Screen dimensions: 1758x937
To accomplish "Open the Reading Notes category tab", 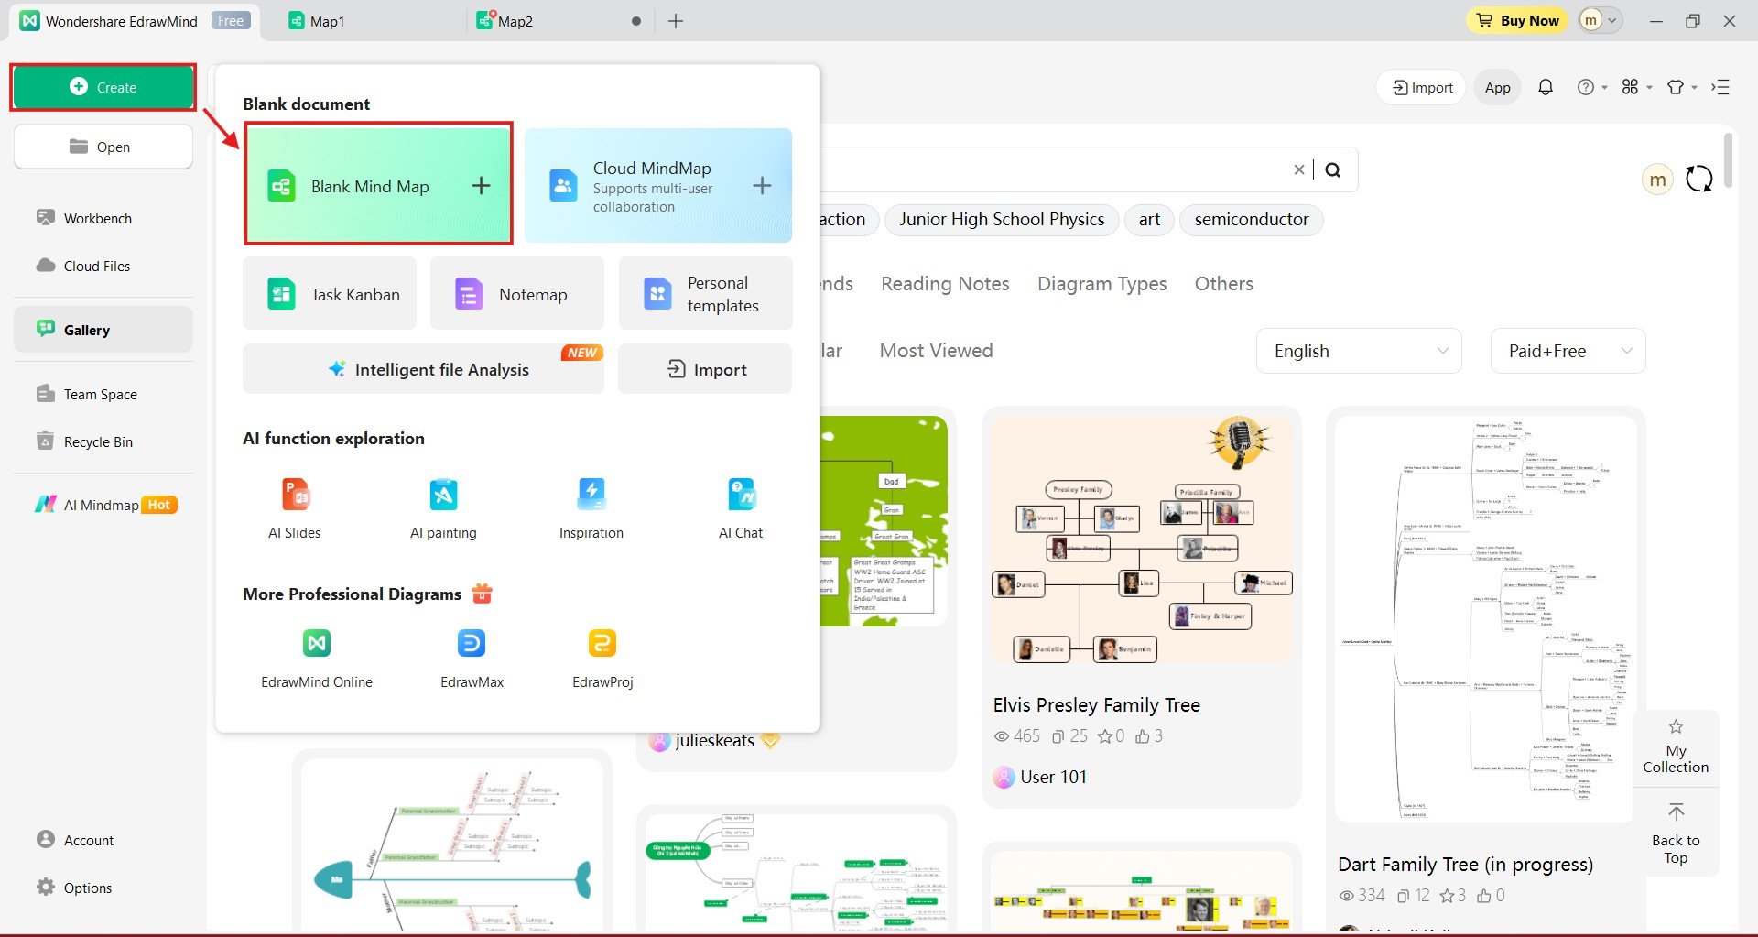I will coord(945,284).
